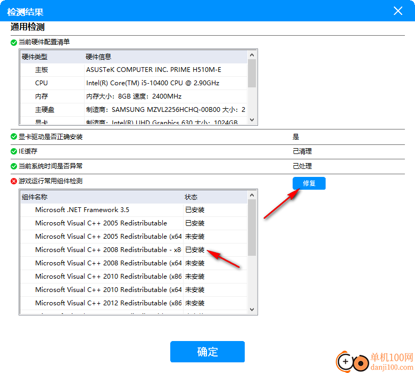Click the 显卡驱动是否正确安装 label

(x=51, y=137)
